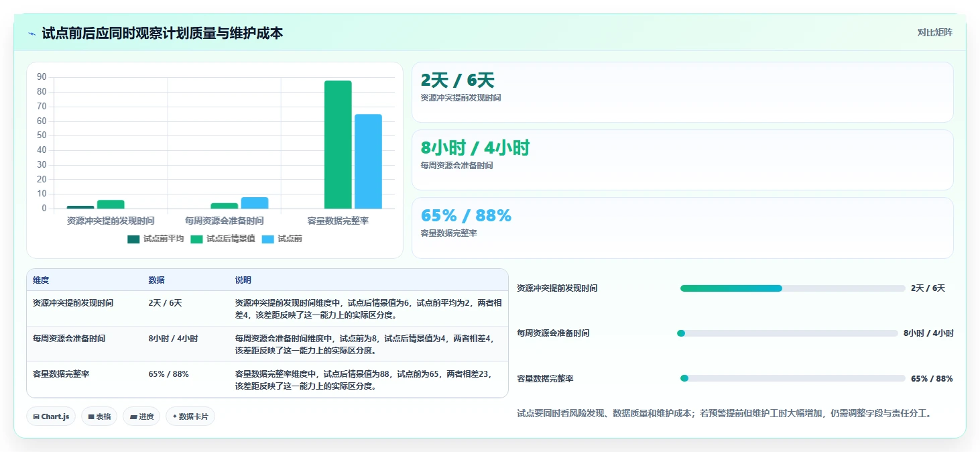
Task: Click the 资源冲突提前发现时间 data card caption
Action: [461, 98]
